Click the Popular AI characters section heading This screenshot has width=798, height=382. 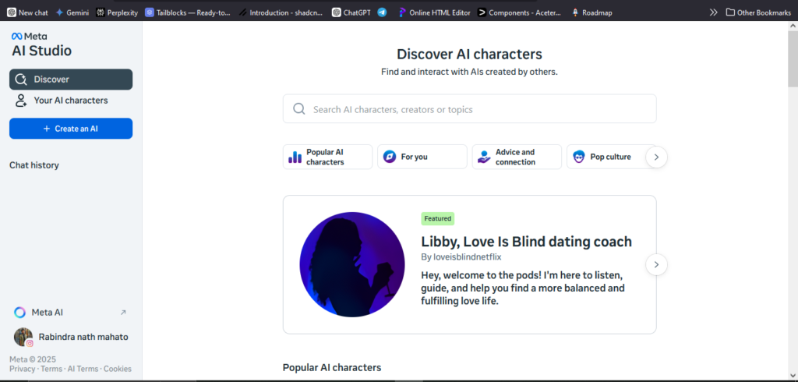(x=332, y=367)
